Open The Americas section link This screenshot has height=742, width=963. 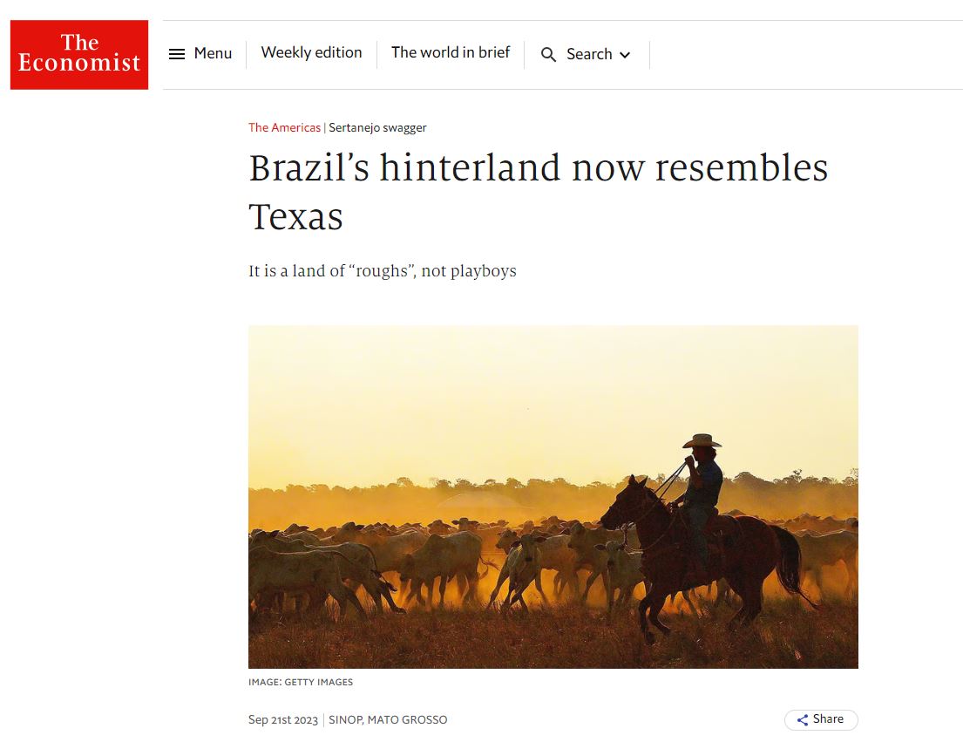point(284,128)
